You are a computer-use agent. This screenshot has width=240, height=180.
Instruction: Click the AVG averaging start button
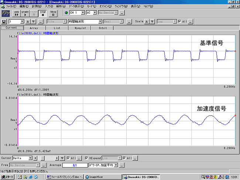coord(16,13)
